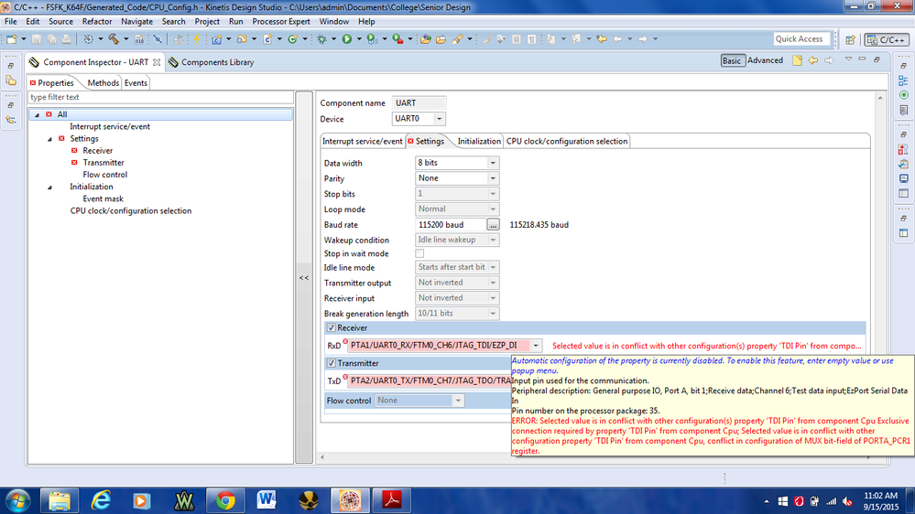Open the view menu triangle in inspector
This screenshot has height=514, width=915.
[848, 59]
